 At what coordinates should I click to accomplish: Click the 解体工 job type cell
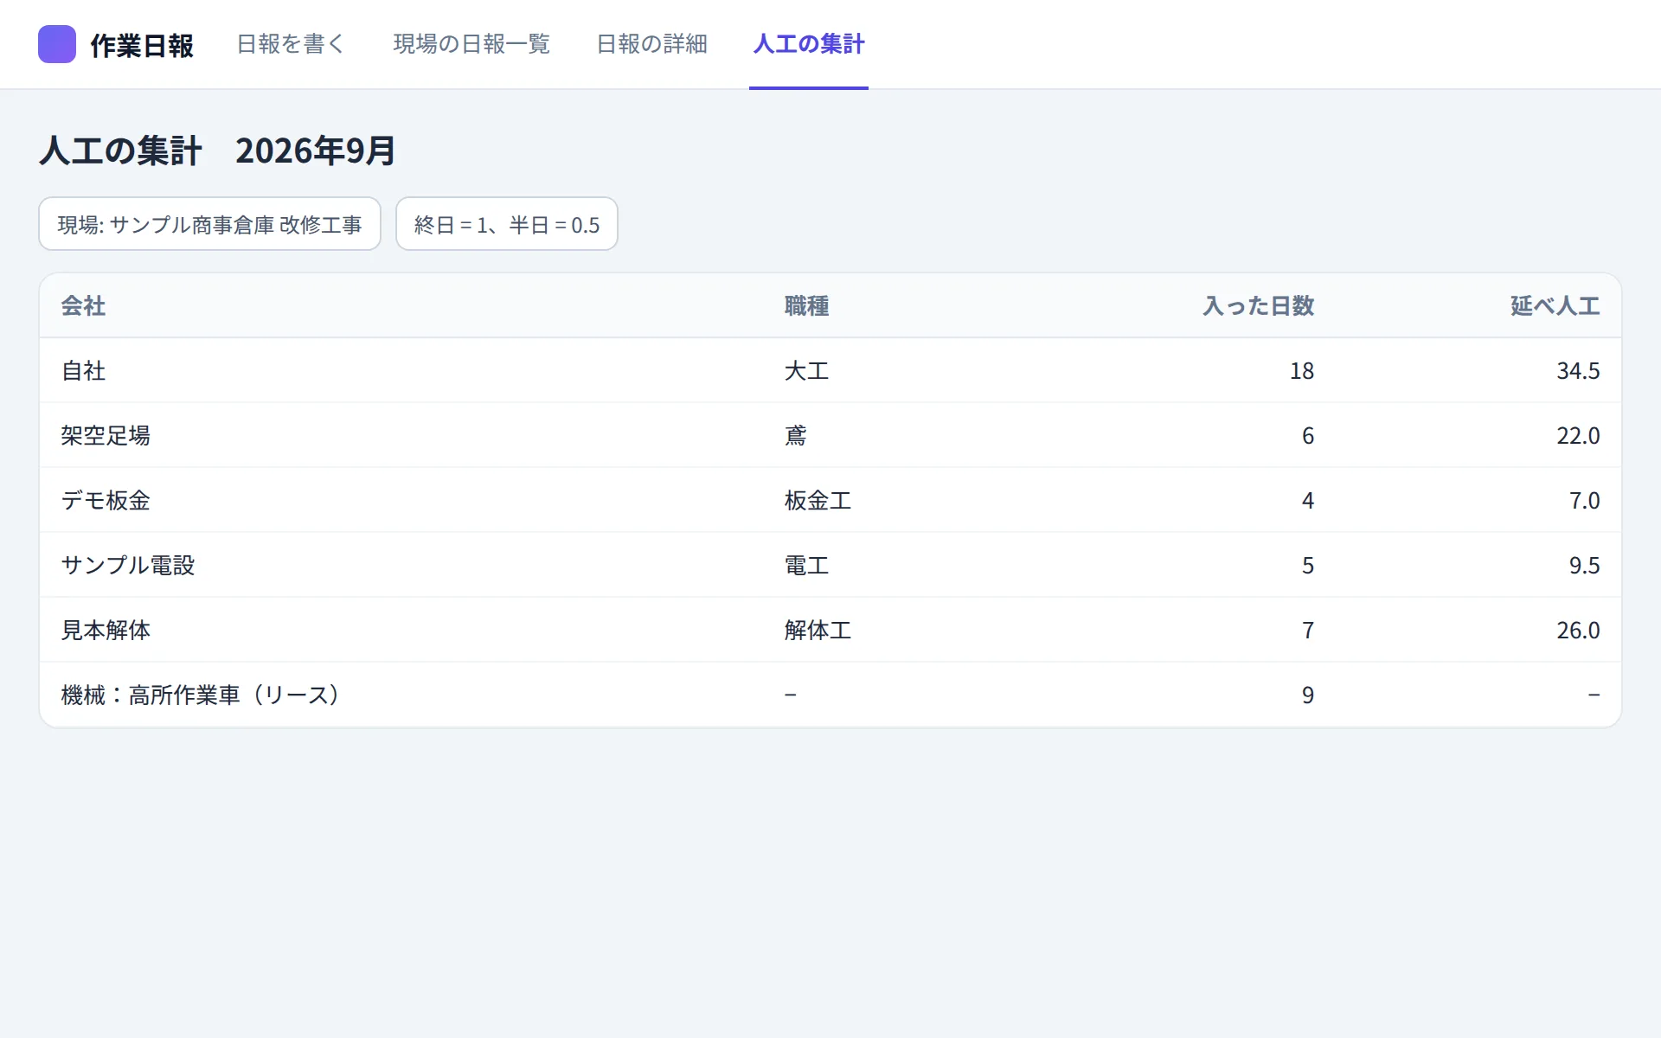pyautogui.click(x=818, y=630)
